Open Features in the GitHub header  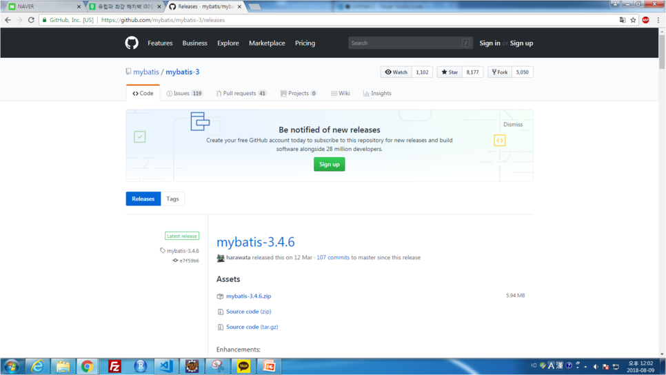point(160,43)
